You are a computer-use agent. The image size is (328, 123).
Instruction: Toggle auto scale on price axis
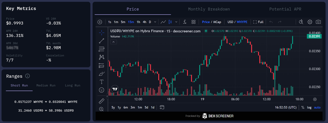pyautogui.click(x=317, y=107)
